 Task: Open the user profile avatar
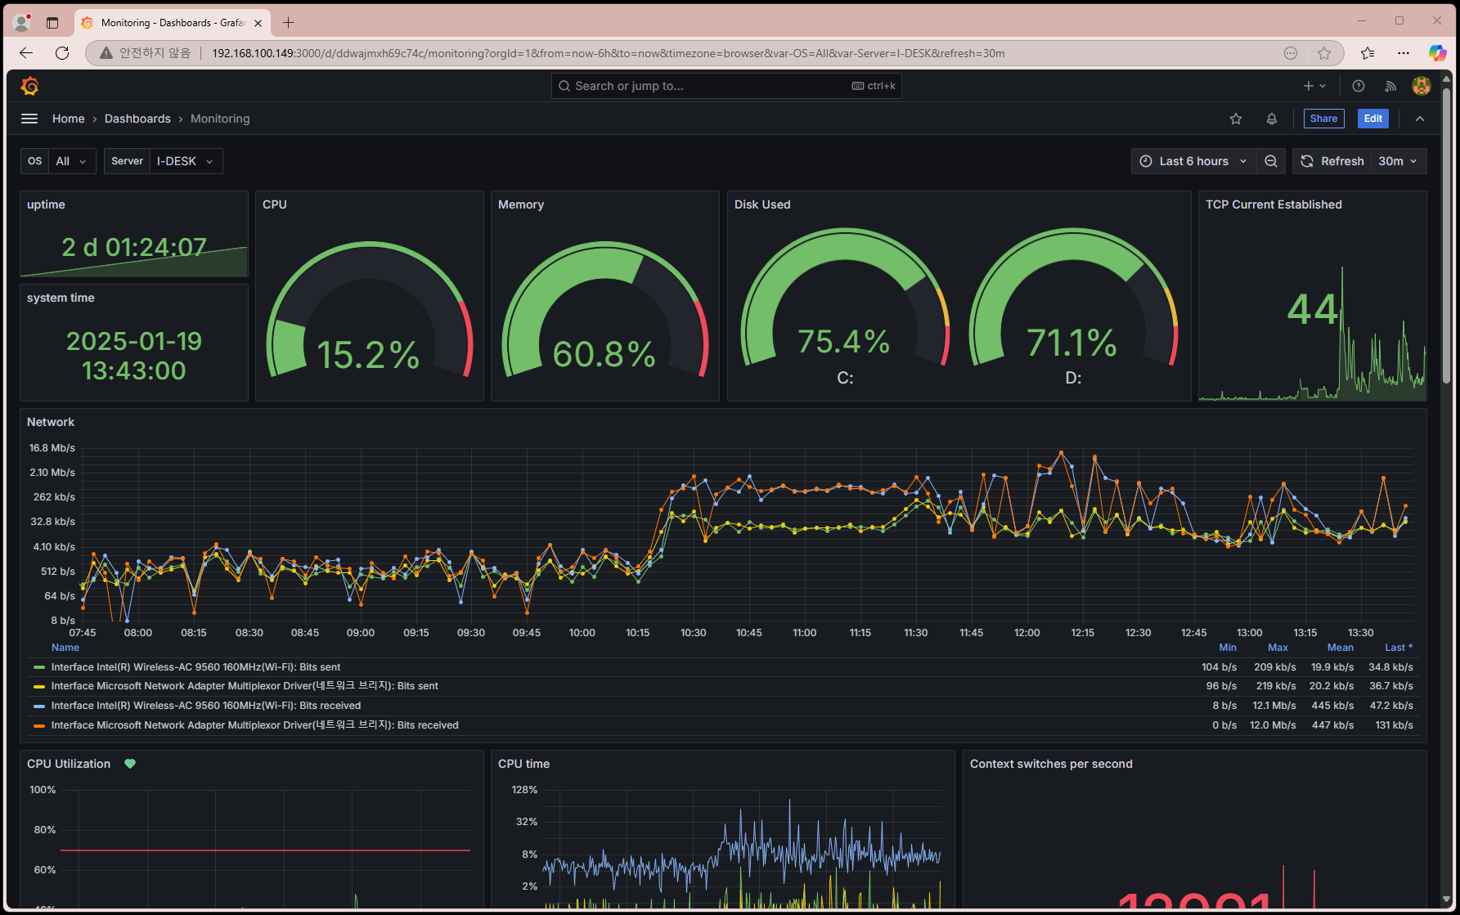pos(1422,86)
